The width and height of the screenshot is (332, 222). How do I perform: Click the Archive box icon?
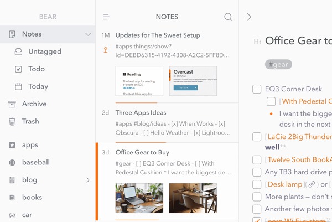tap(12, 104)
